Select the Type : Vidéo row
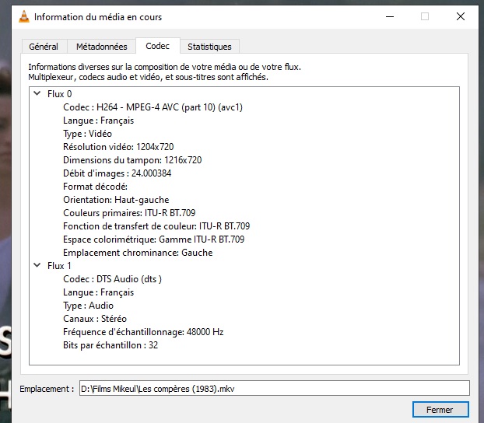The height and width of the screenshot is (423, 484). tap(87, 134)
